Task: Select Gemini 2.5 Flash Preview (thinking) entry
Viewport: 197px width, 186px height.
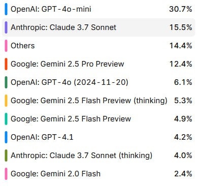Action: pos(98,101)
